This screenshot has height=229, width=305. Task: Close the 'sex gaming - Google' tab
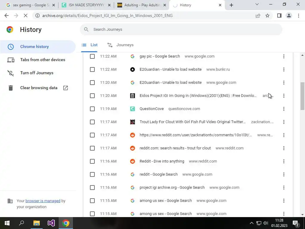54,5
